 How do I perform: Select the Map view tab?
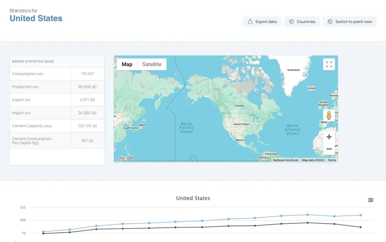point(127,64)
